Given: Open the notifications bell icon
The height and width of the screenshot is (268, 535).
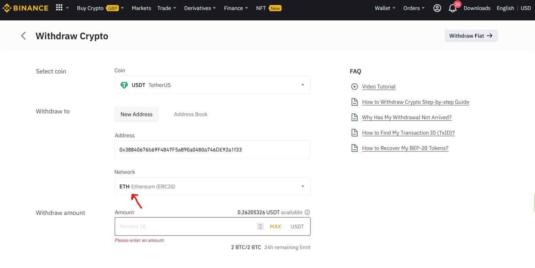Looking at the screenshot, I should click(x=453, y=8).
